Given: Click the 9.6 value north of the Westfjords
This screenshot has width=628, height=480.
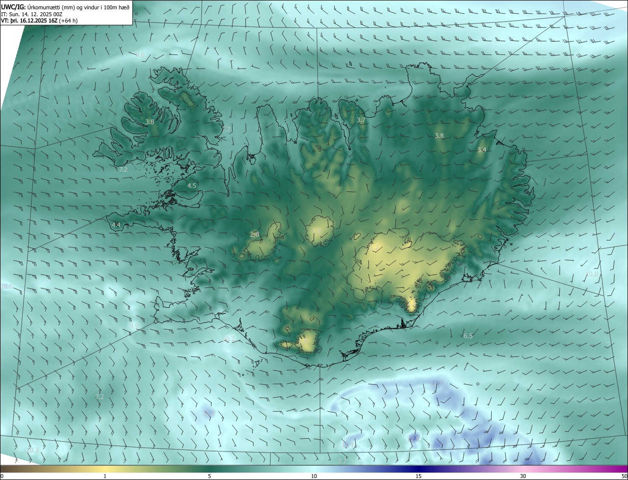Looking at the screenshot, I should click(140, 55).
